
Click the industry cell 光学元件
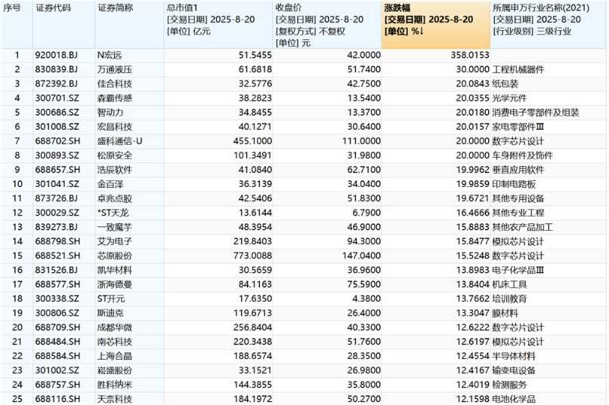(x=509, y=98)
